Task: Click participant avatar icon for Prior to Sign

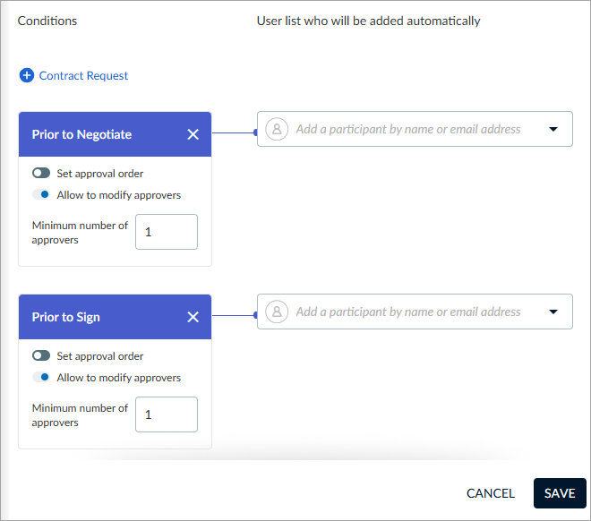Action: point(277,312)
